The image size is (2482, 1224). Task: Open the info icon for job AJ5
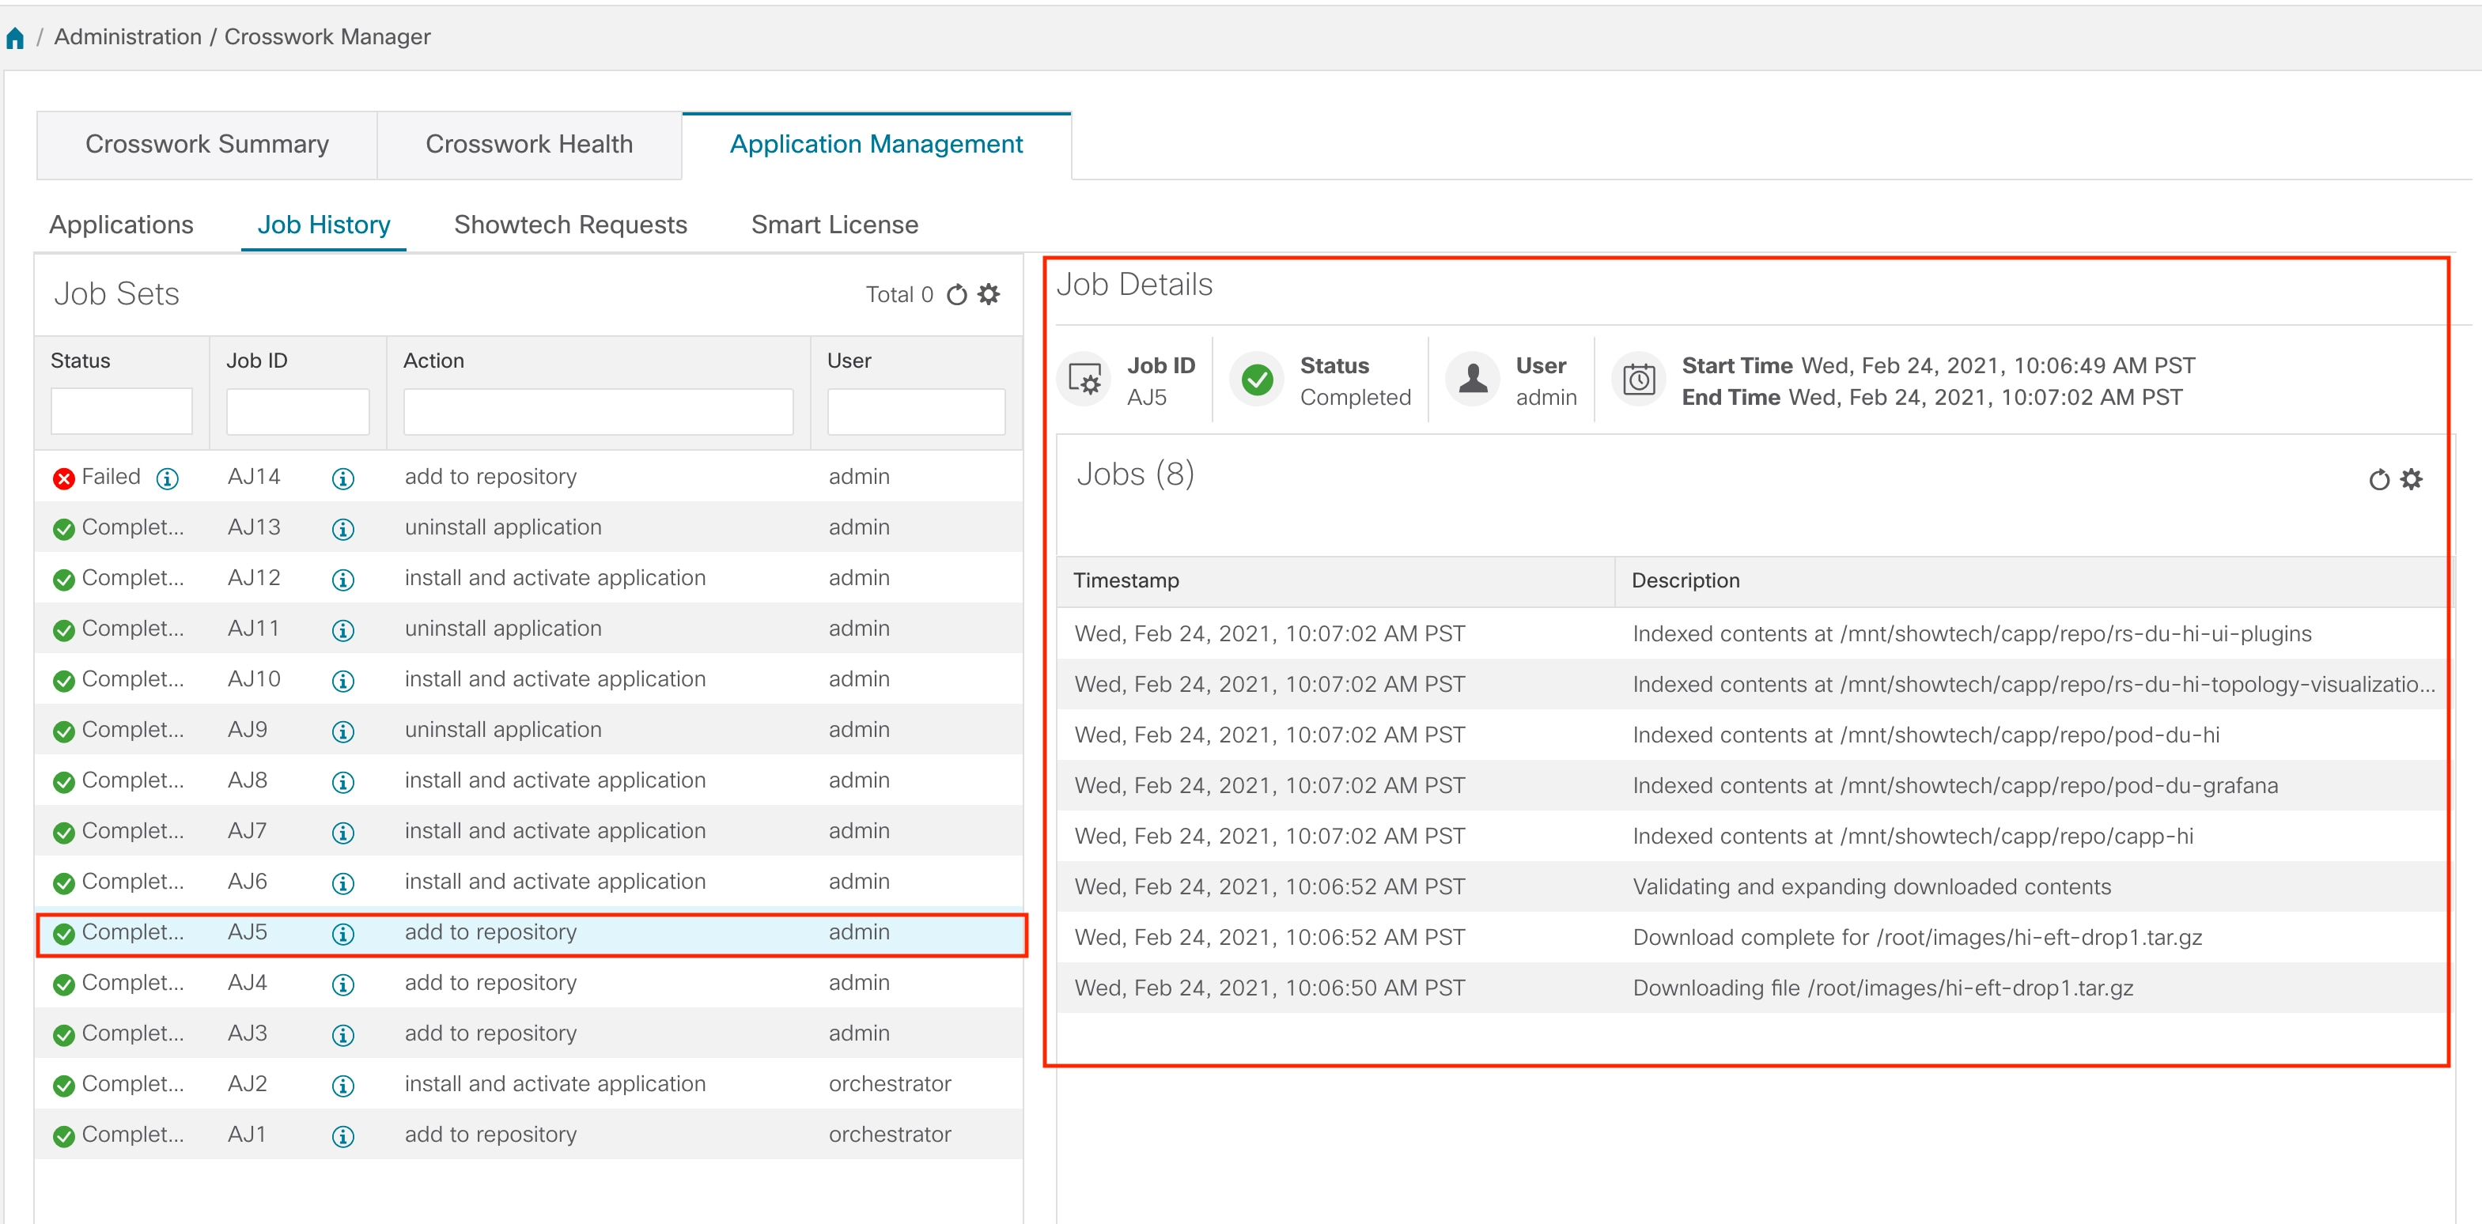pos(343,933)
